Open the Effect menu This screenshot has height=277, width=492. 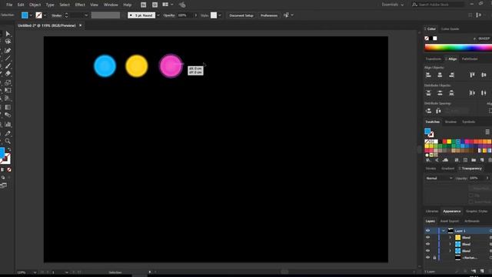[x=80, y=5]
